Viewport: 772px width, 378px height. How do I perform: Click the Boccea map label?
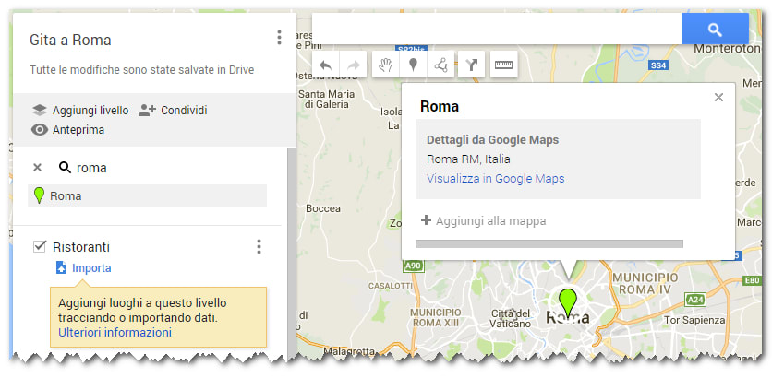click(x=323, y=208)
